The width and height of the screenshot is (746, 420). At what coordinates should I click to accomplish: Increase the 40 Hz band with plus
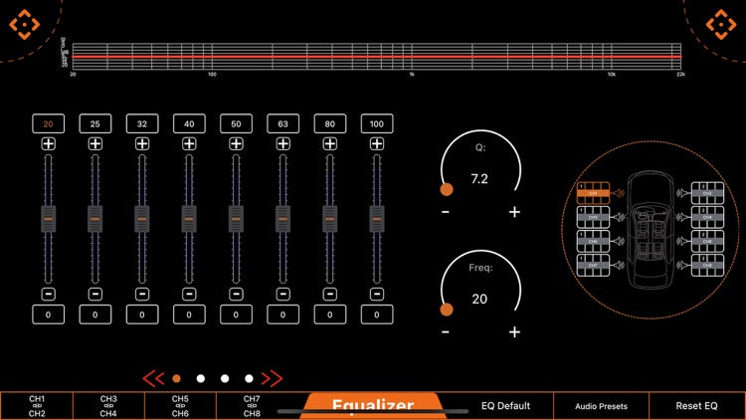[189, 143]
